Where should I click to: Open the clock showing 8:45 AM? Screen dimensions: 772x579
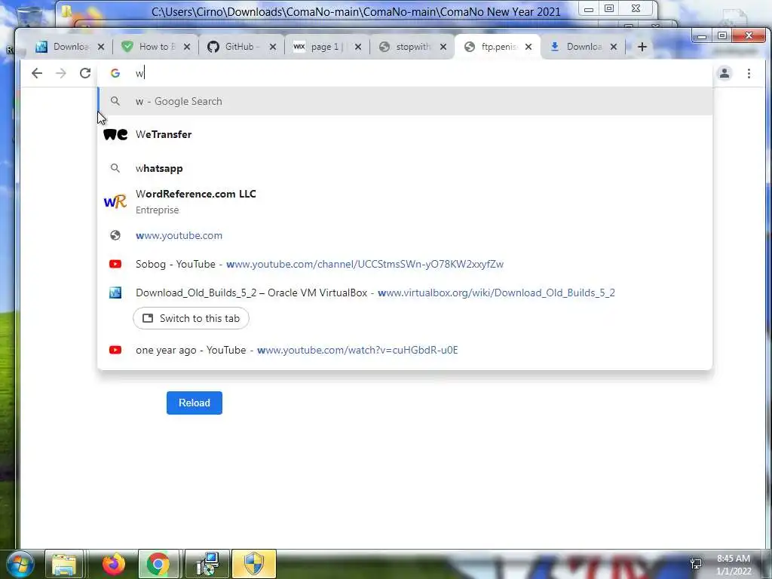point(734,565)
